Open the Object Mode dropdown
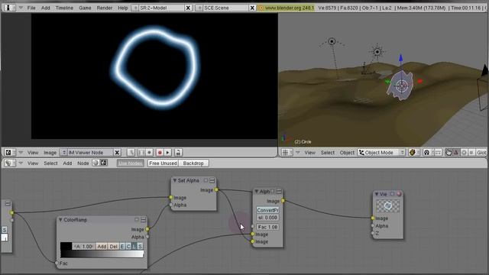Viewport: 489px width, 275px height. (381, 153)
